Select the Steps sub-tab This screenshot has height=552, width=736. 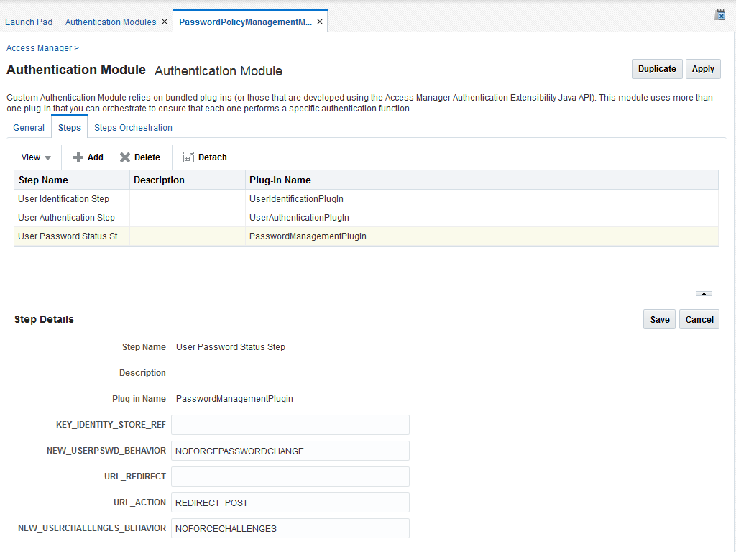coord(70,128)
